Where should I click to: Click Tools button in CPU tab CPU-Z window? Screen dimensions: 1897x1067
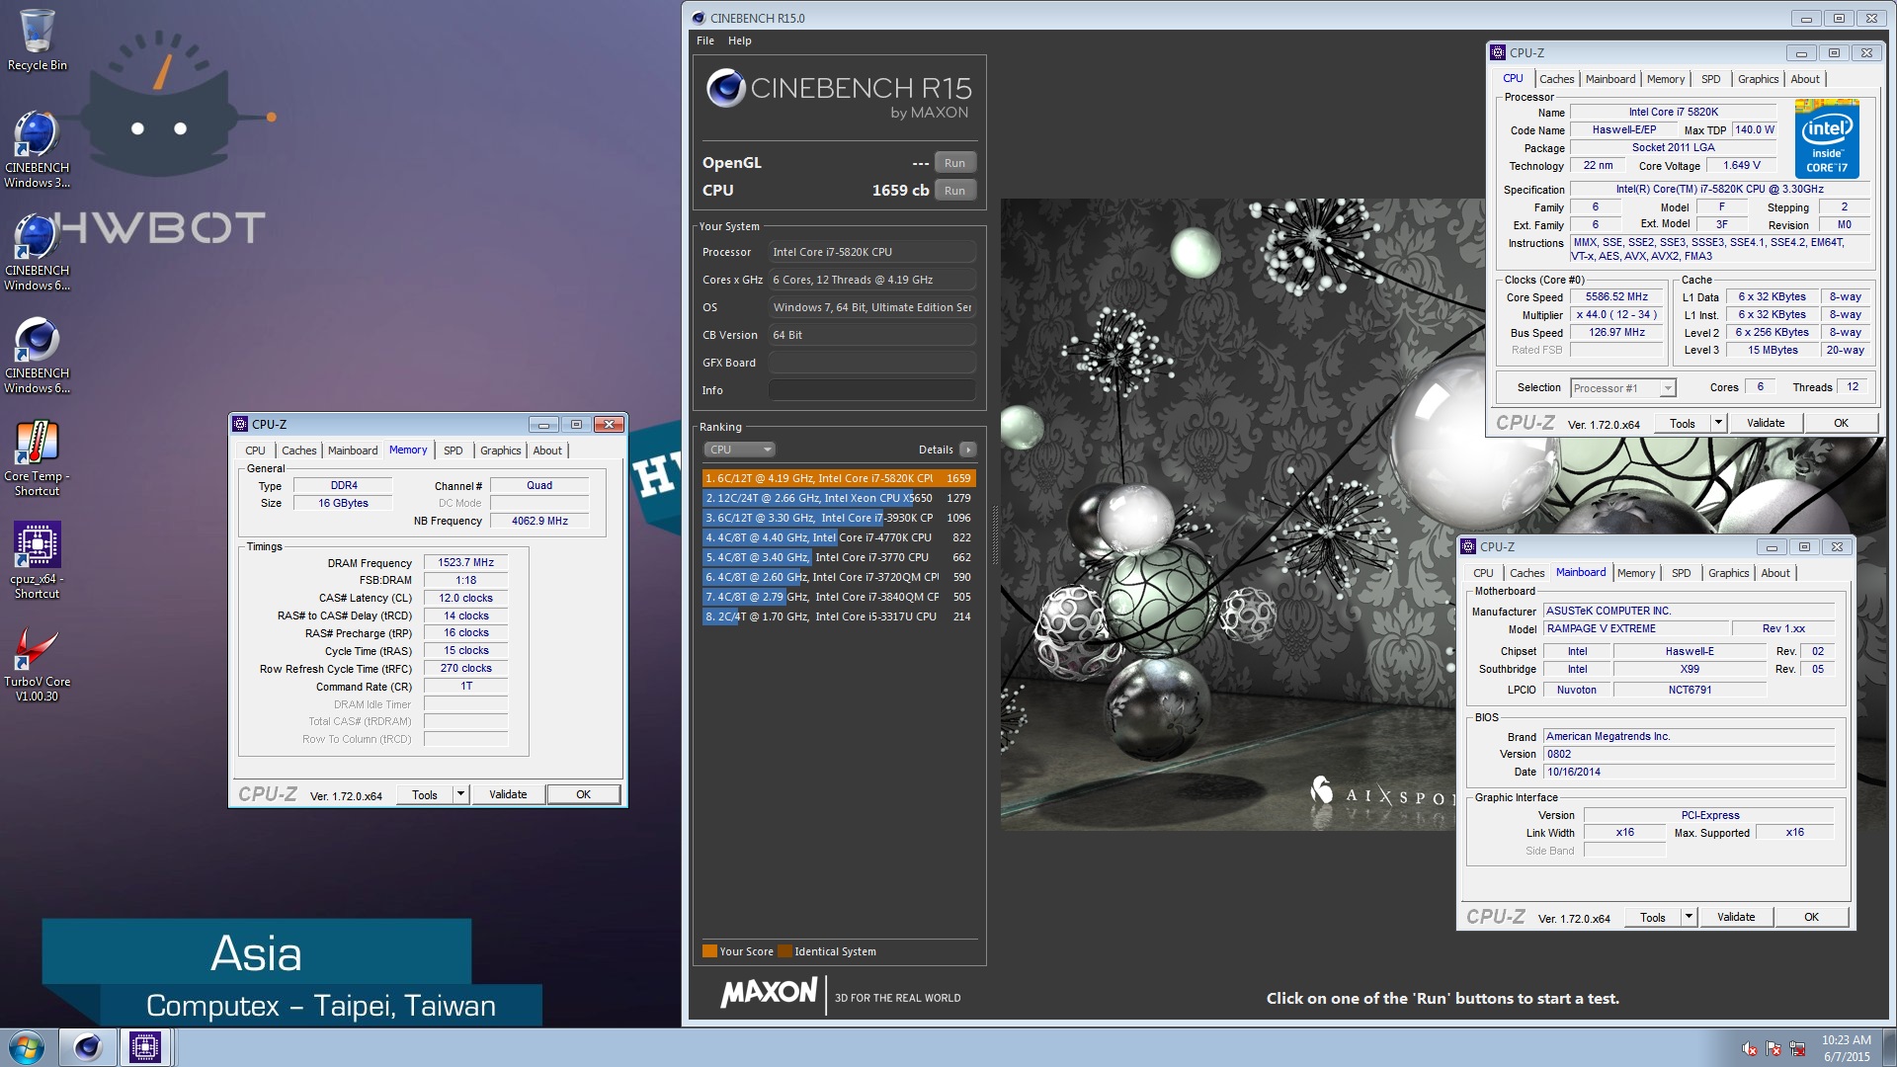1683,423
